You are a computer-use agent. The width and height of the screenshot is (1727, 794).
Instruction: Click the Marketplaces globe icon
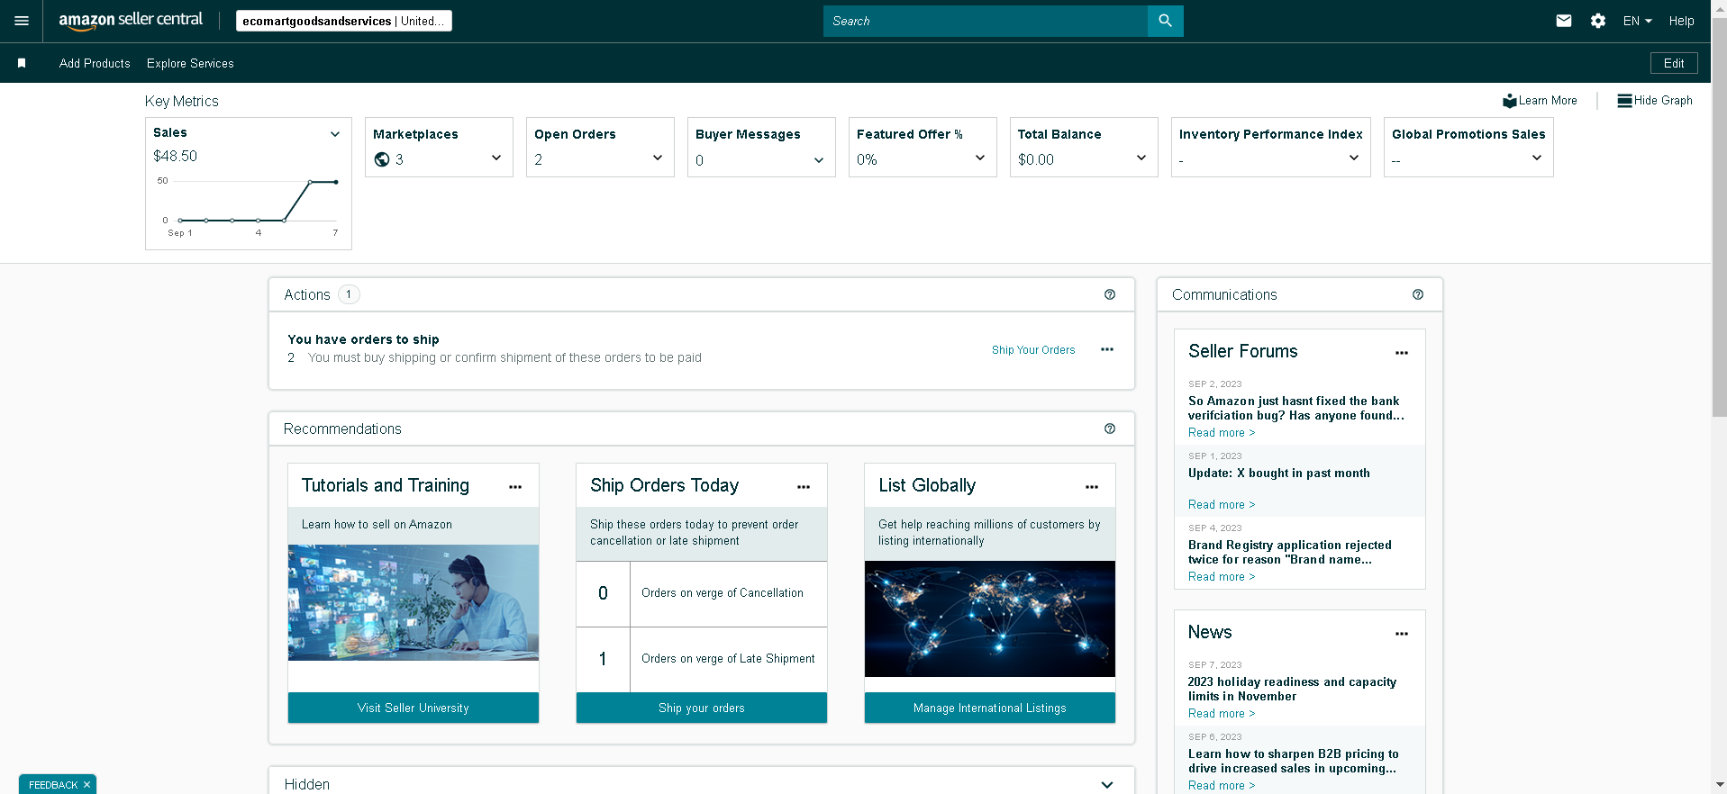pyautogui.click(x=382, y=159)
